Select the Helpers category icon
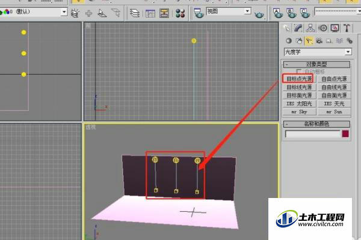 point(329,41)
